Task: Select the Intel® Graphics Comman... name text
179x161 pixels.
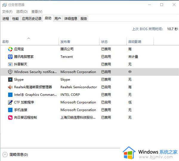Action: [36, 95]
